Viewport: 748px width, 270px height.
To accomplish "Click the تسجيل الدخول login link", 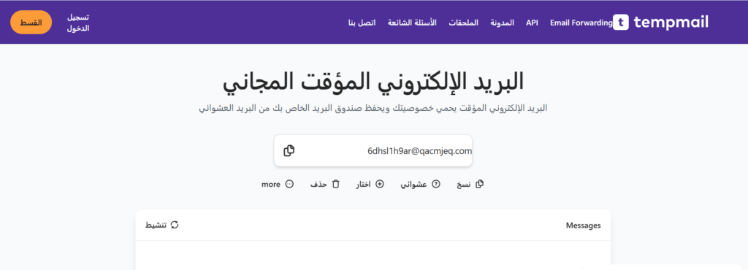I will tap(77, 23).
